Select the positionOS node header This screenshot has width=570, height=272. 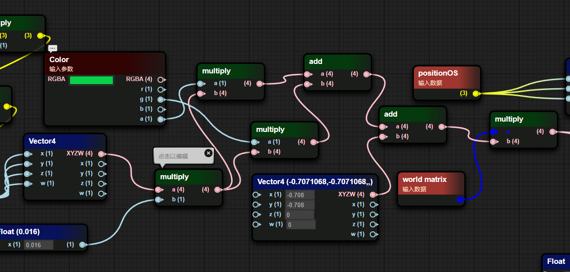tap(438, 73)
